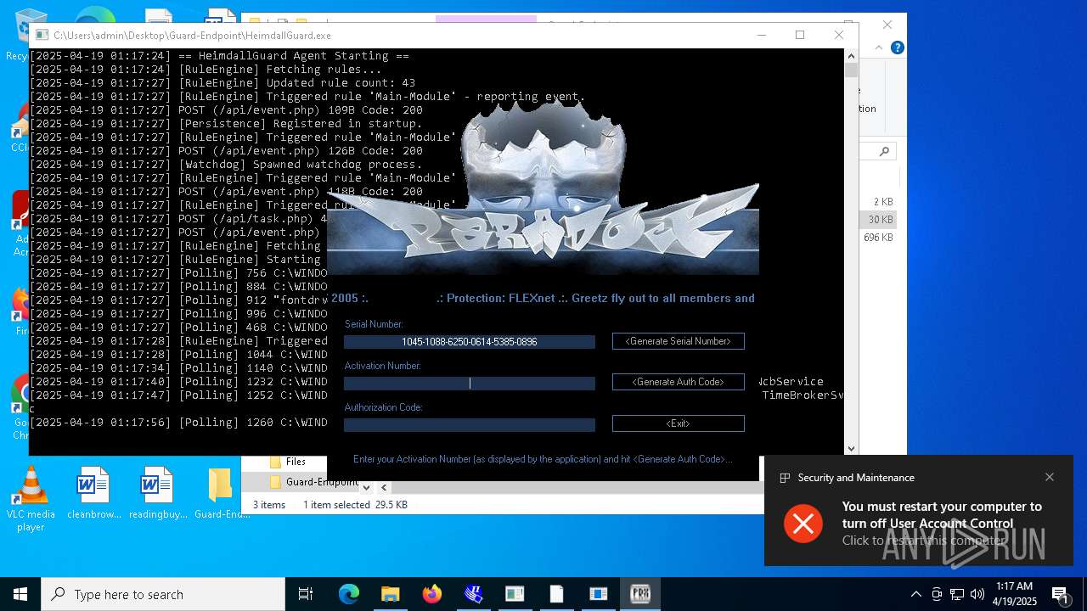1087x611 pixels.
Task: Switch to the console window taskbar button
Action: [515, 594]
